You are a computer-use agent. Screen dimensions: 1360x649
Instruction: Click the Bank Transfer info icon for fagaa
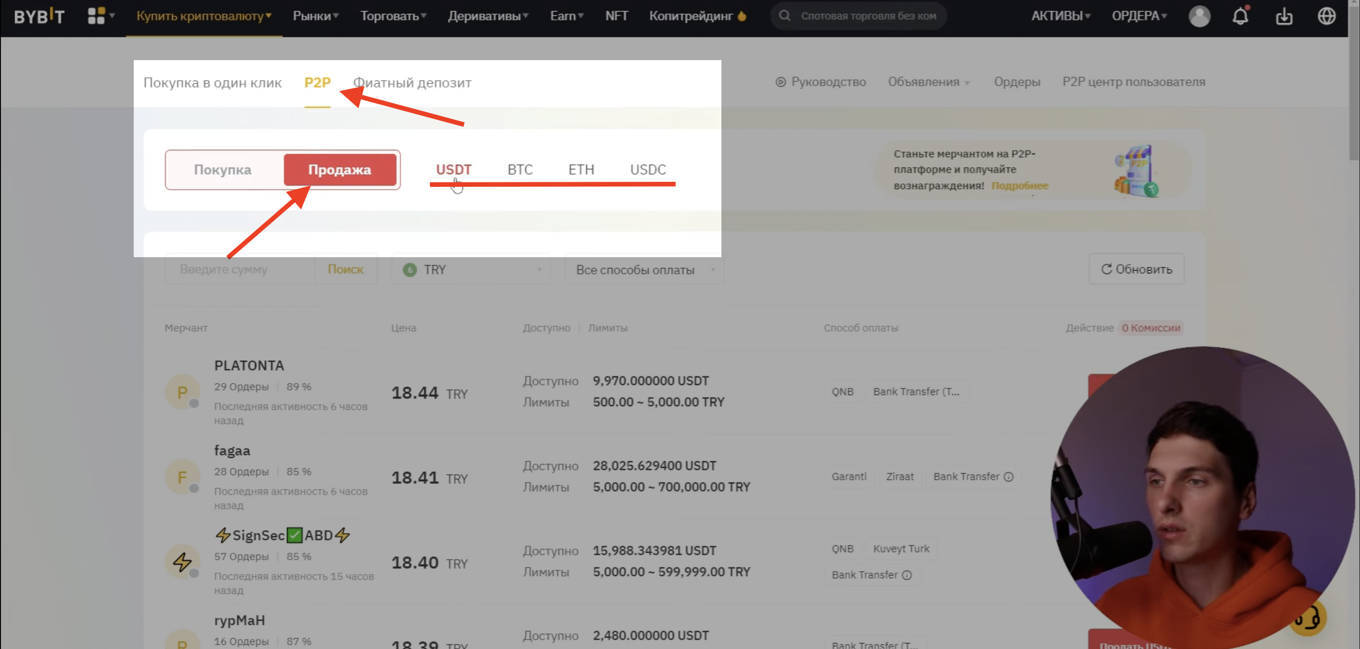(x=1008, y=477)
